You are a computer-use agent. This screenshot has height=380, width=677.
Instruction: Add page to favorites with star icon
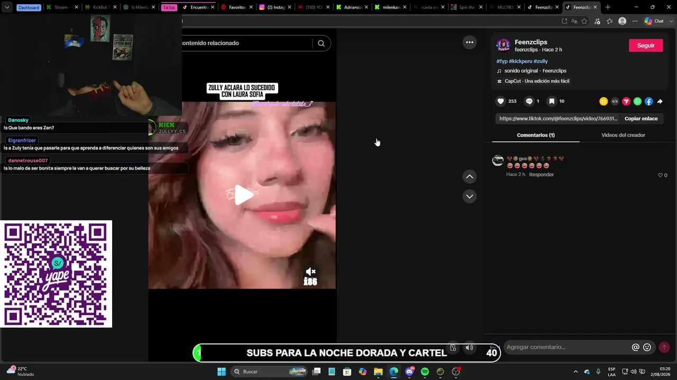pos(584,21)
